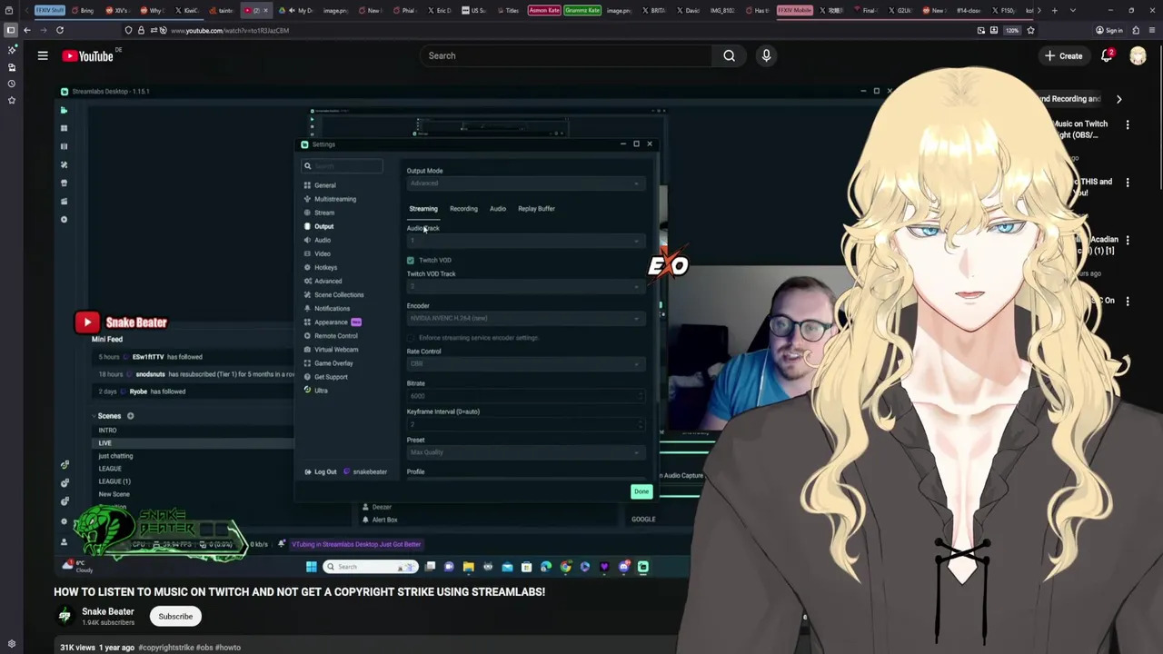
Task: Adjust the Bitrate stepper arrows
Action: click(639, 396)
